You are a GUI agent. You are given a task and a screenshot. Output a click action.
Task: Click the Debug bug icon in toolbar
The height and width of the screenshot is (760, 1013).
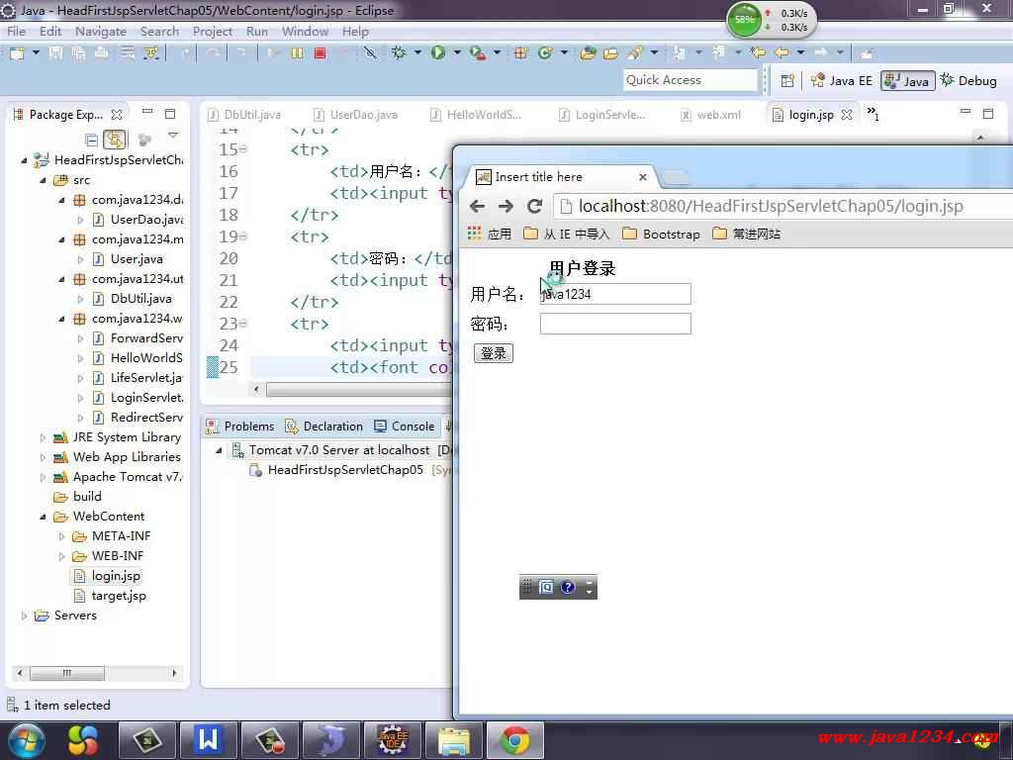click(x=399, y=52)
